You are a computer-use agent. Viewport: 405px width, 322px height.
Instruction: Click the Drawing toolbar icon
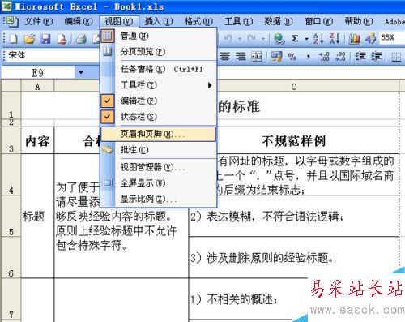[x=370, y=39]
